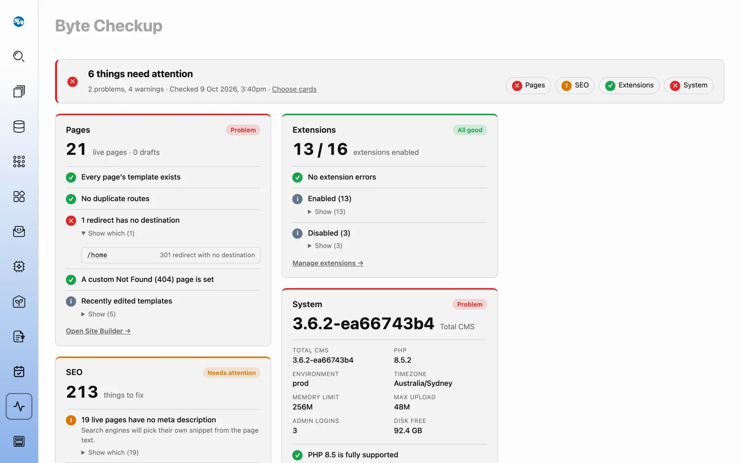Open the bottom layout panel sidebar icon
Screen dimensions: 741x463
tap(19, 442)
